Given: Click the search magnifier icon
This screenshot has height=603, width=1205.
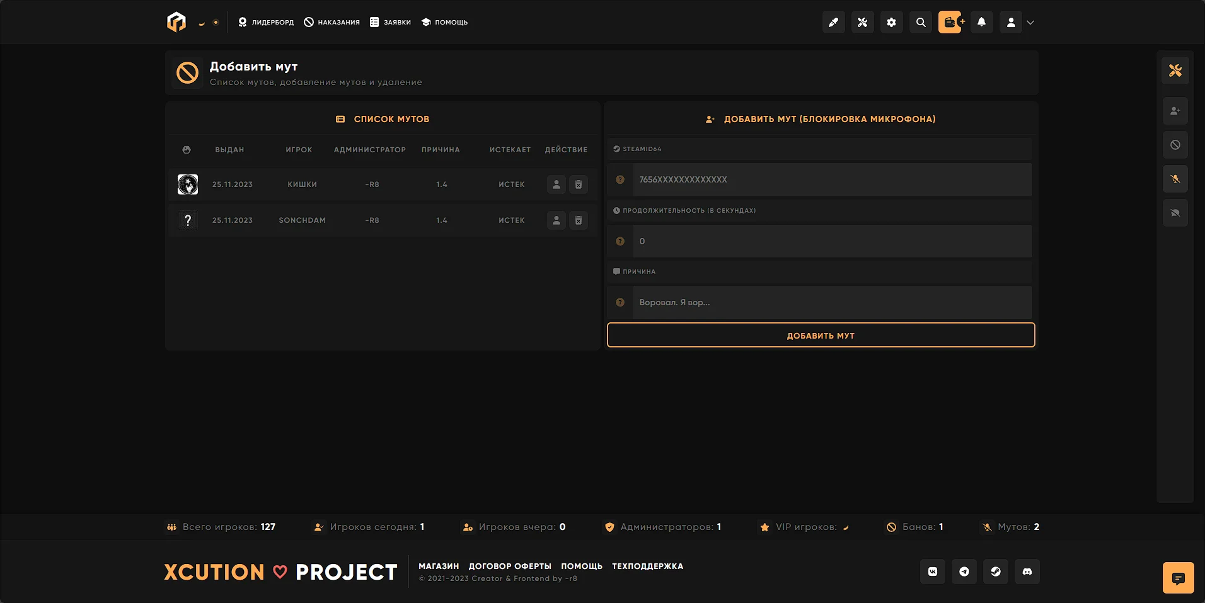Looking at the screenshot, I should coord(921,22).
